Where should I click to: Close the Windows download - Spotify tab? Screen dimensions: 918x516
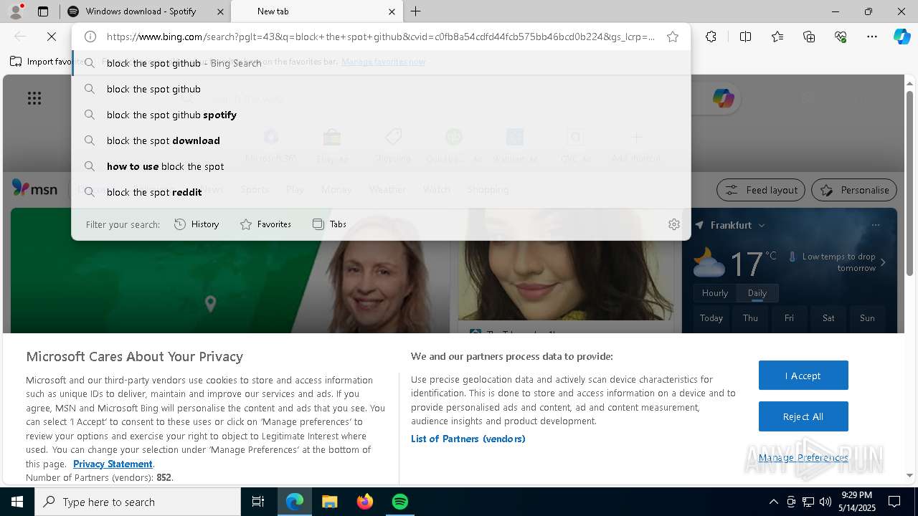220,11
